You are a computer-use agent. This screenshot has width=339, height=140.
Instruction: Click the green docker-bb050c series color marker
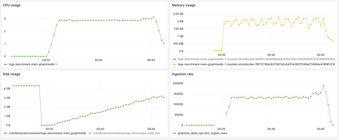coord(174,59)
